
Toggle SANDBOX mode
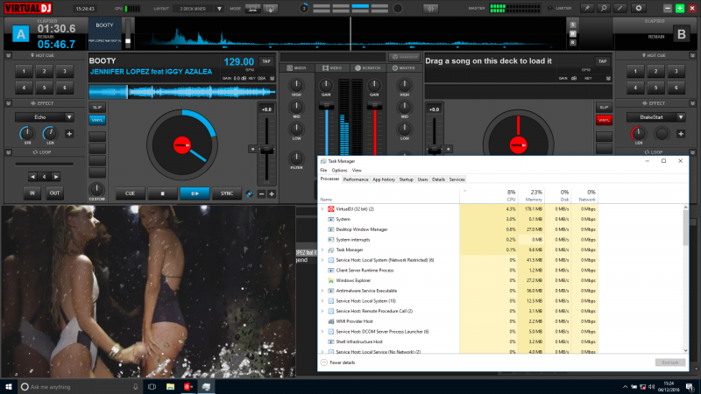pos(405,57)
